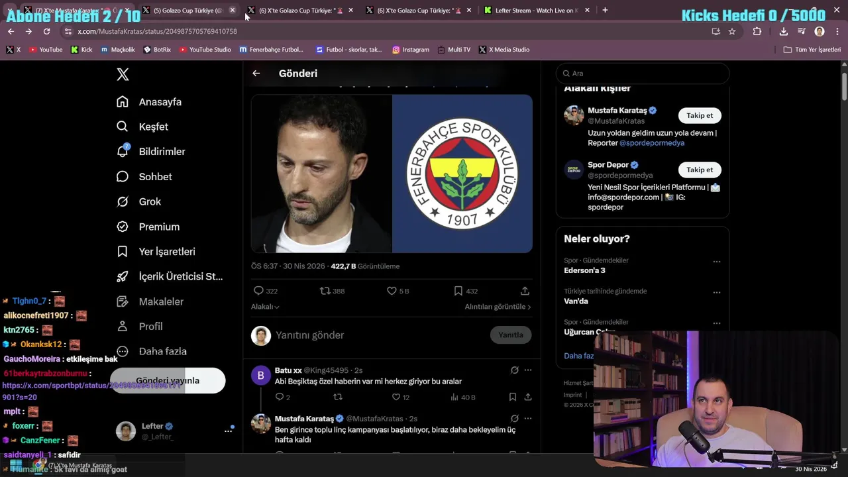
Task: Switch to Lefter Stream Kick tab
Action: point(535,10)
